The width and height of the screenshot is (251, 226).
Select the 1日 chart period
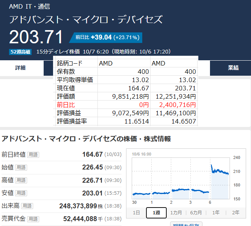137,212
